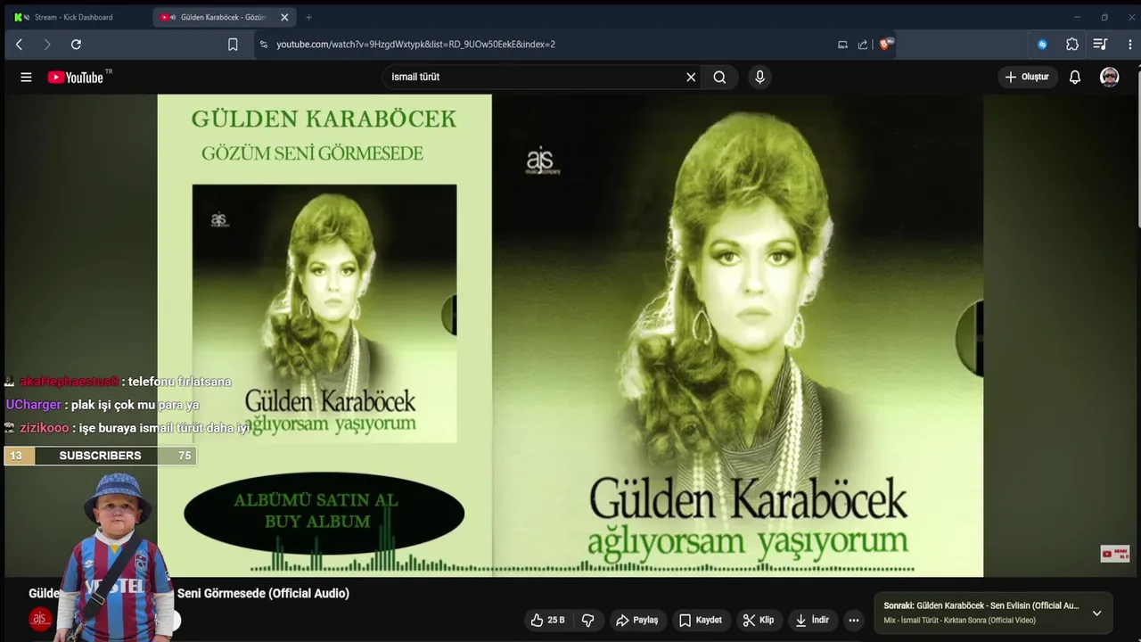Go to YouTube home via logo

click(x=75, y=78)
